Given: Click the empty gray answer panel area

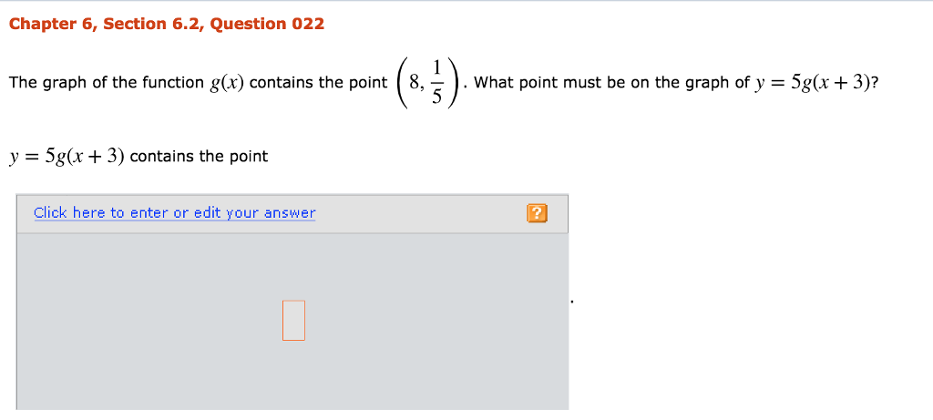Looking at the screenshot, I should coord(292,321).
